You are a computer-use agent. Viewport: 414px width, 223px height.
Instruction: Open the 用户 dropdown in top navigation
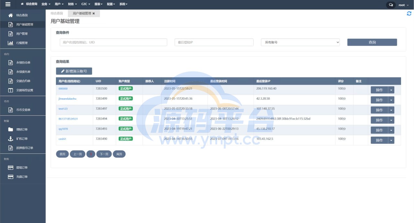[x=59, y=4]
